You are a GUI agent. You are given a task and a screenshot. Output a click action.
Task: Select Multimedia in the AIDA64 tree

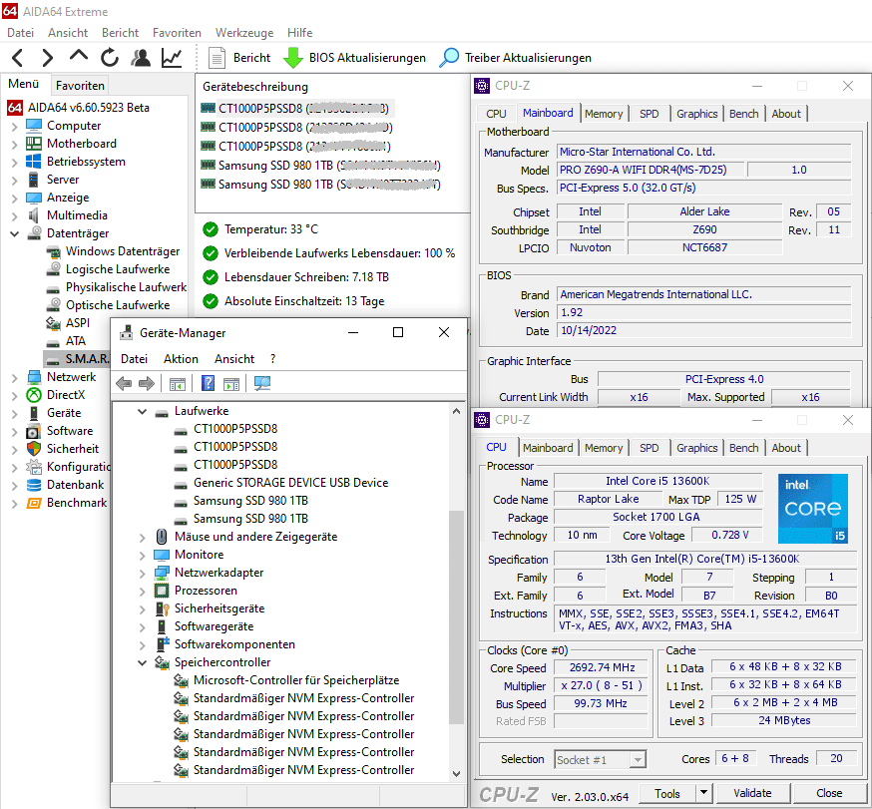pyautogui.click(x=77, y=215)
